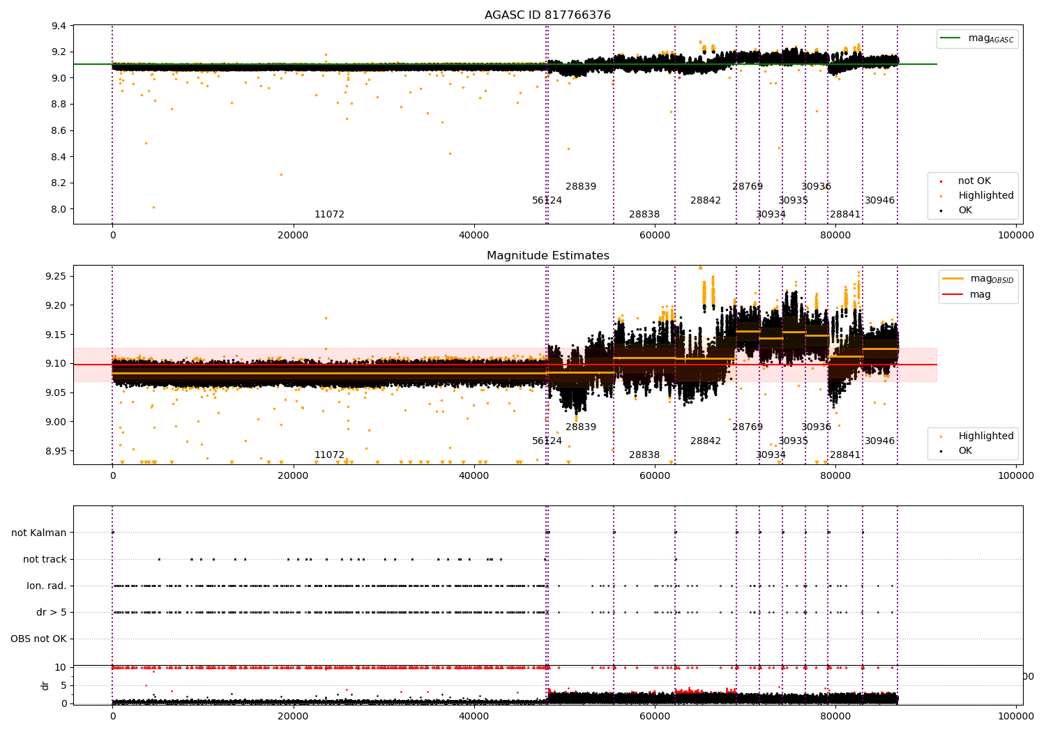Click obsid label 28842 in top plot
Viewport: 1046px width, 732px height.
coord(706,201)
